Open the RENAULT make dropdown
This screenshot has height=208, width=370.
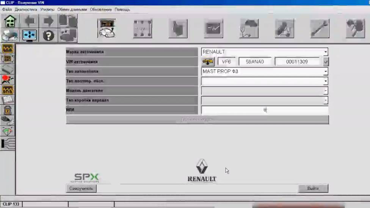(x=326, y=52)
